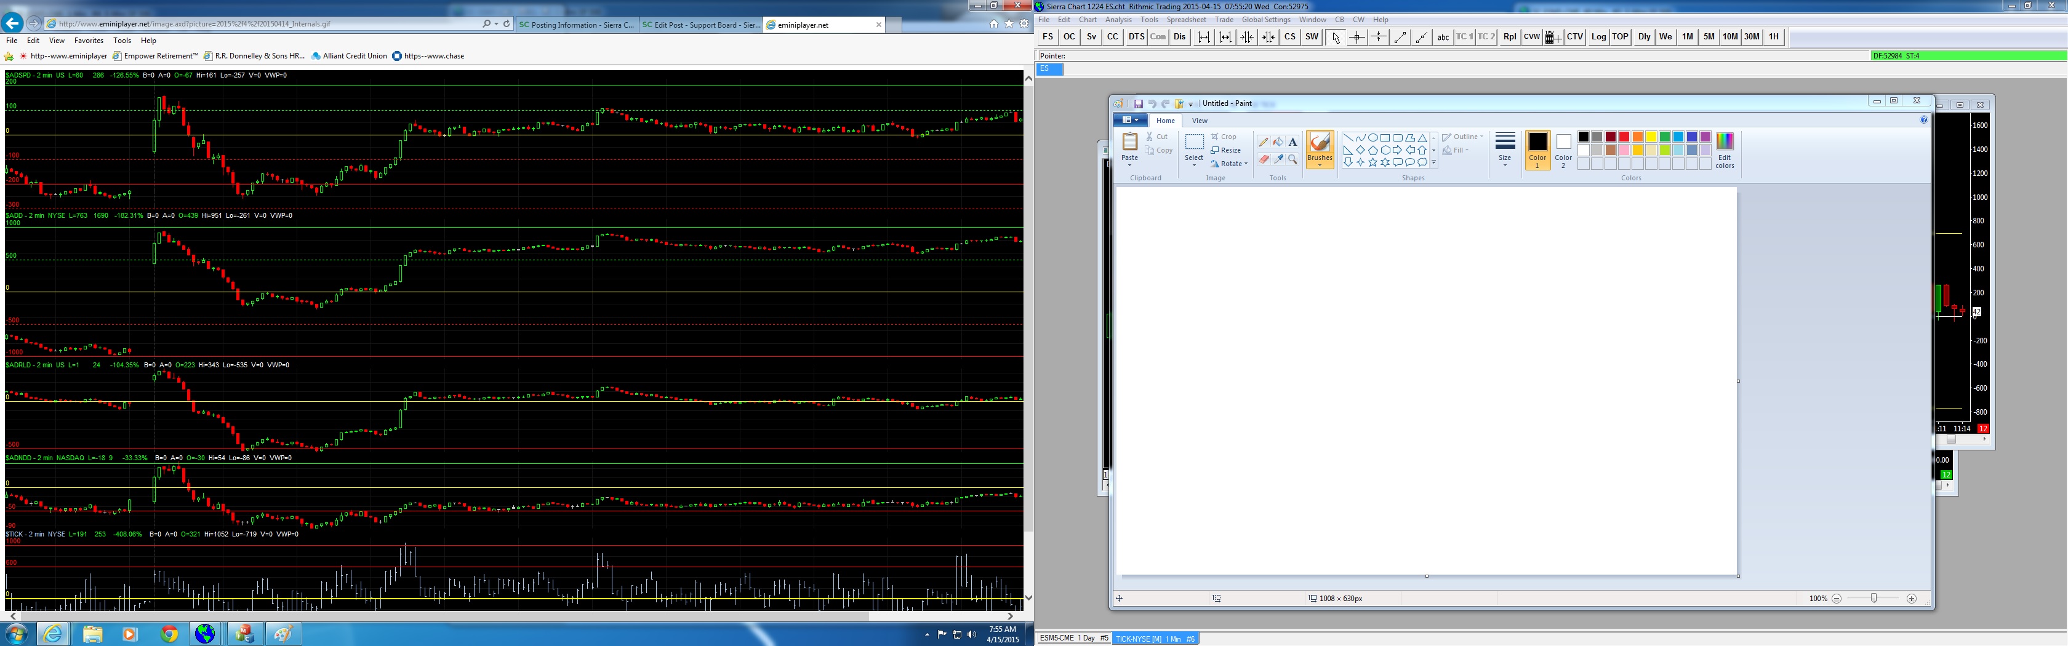Choose the Five-point star shape in Paint
Image resolution: width=2068 pixels, height=646 pixels.
pos(1373,162)
